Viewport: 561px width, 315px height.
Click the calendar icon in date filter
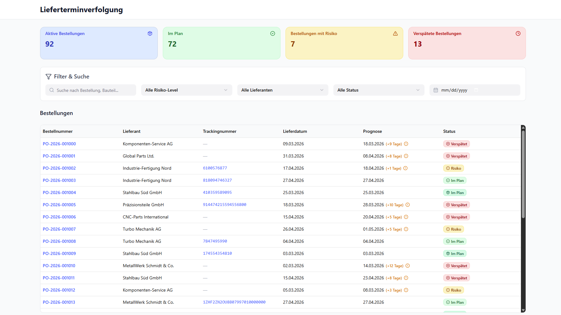pyautogui.click(x=436, y=90)
